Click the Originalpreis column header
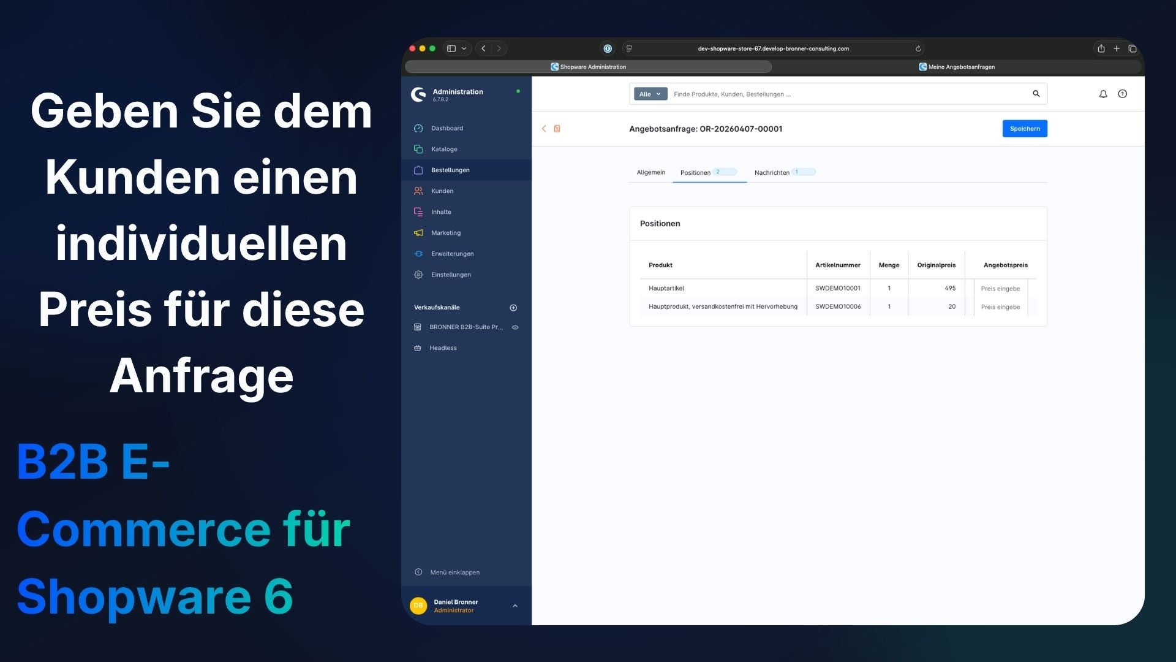The image size is (1176, 662). coord(937,265)
